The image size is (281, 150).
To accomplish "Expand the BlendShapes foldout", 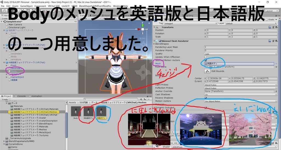I will click(154, 44).
